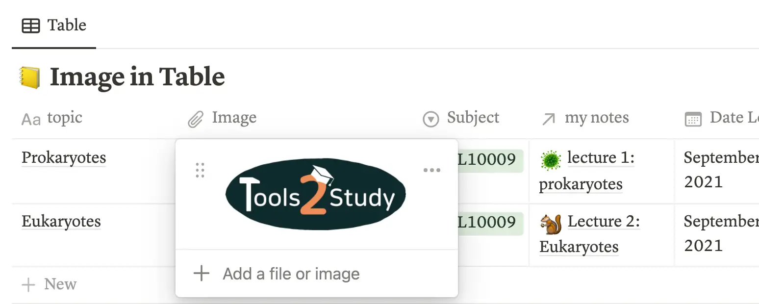The height and width of the screenshot is (304, 759).
Task: Open the Prokaryotes topic entry
Action: tap(64, 157)
